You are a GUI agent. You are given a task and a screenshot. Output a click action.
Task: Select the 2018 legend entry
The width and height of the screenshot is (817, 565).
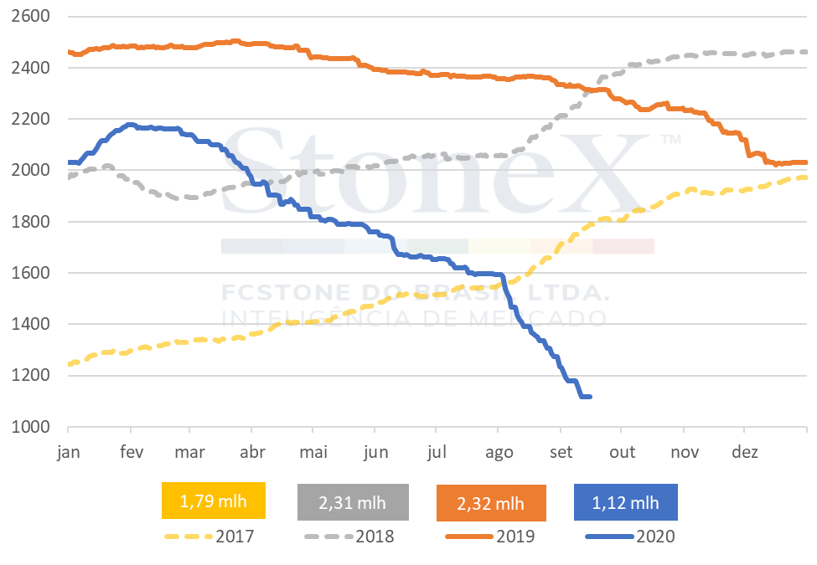coord(349,537)
